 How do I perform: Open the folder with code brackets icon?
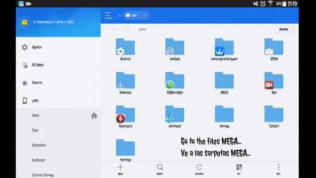coord(175,117)
